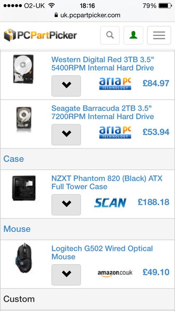Click the SCAN merchant logo
The height and width of the screenshot is (311, 175).
coord(110,202)
